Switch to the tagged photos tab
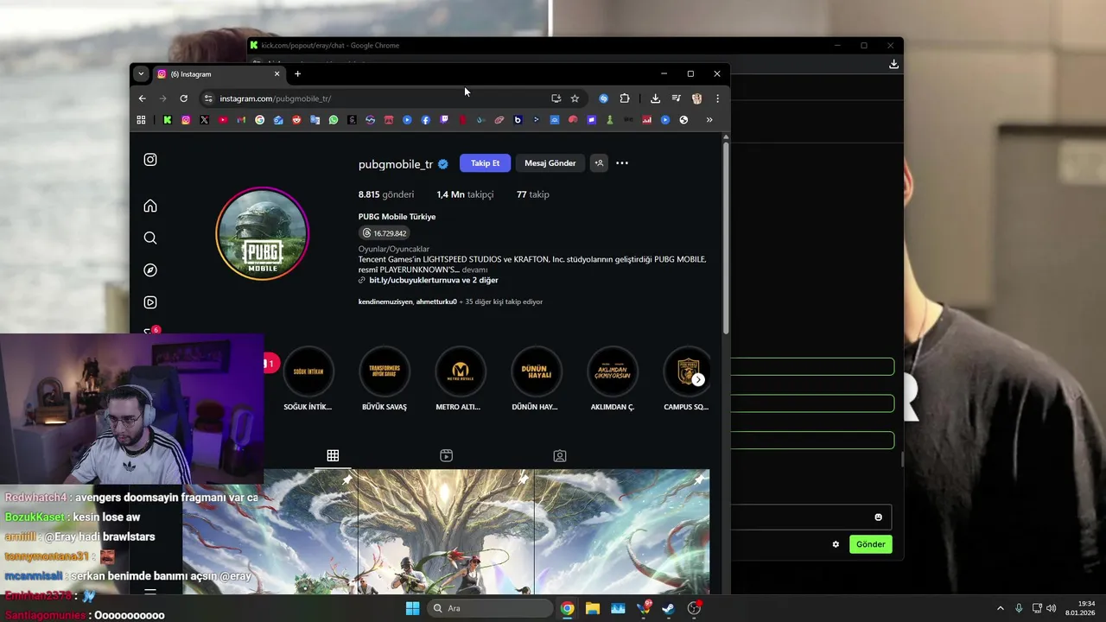 pos(560,455)
